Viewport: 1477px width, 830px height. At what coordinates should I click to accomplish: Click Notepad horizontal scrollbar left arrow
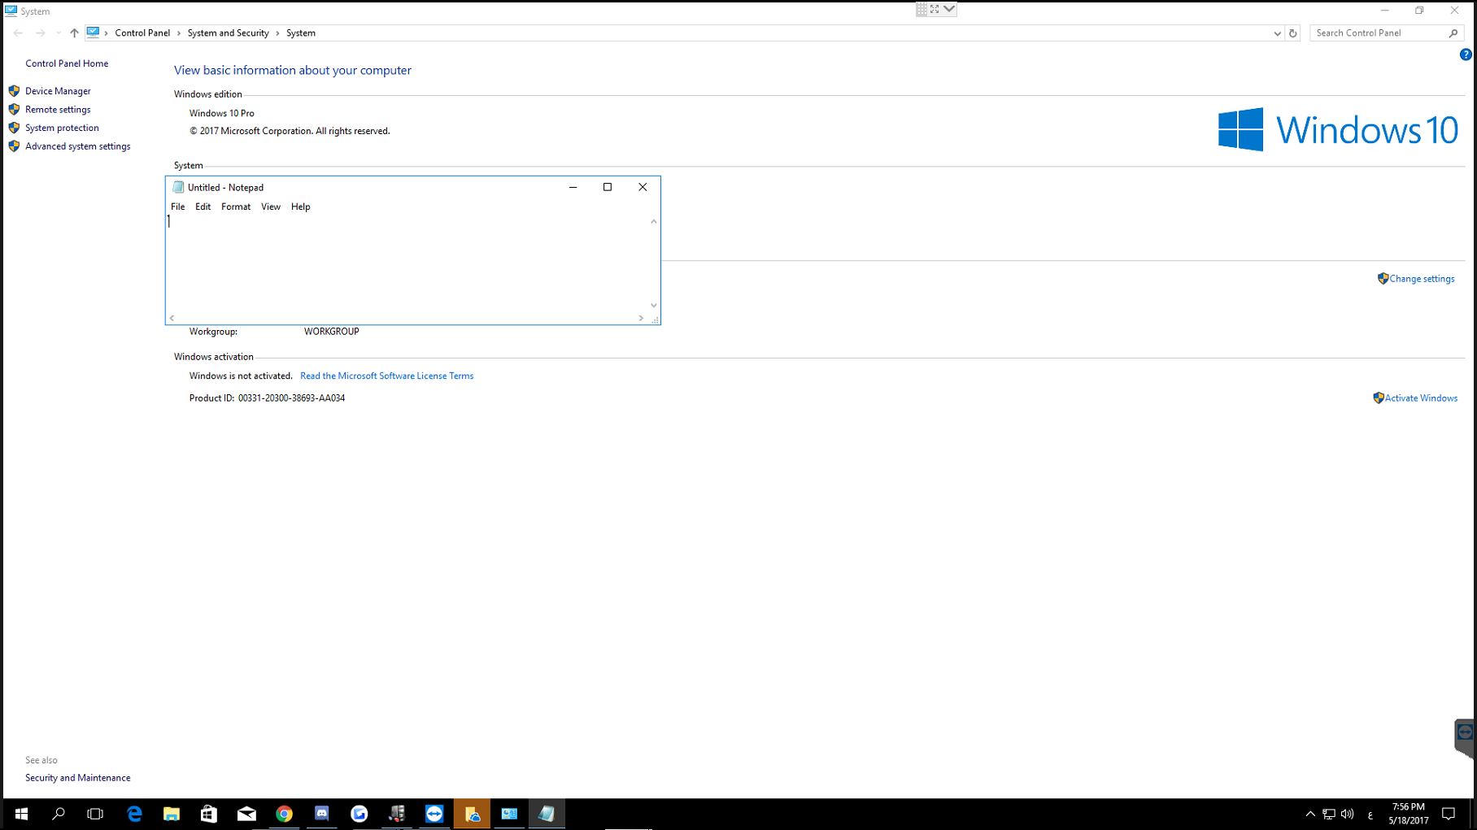(172, 319)
